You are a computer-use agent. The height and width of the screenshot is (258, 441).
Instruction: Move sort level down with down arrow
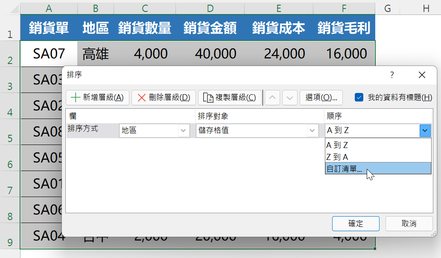point(290,98)
